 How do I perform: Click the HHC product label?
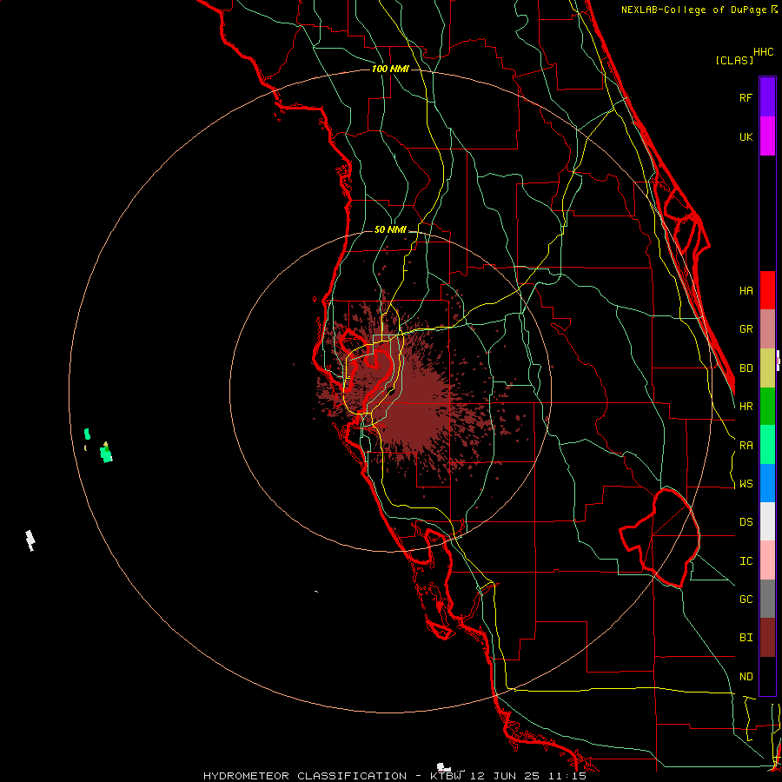click(764, 52)
